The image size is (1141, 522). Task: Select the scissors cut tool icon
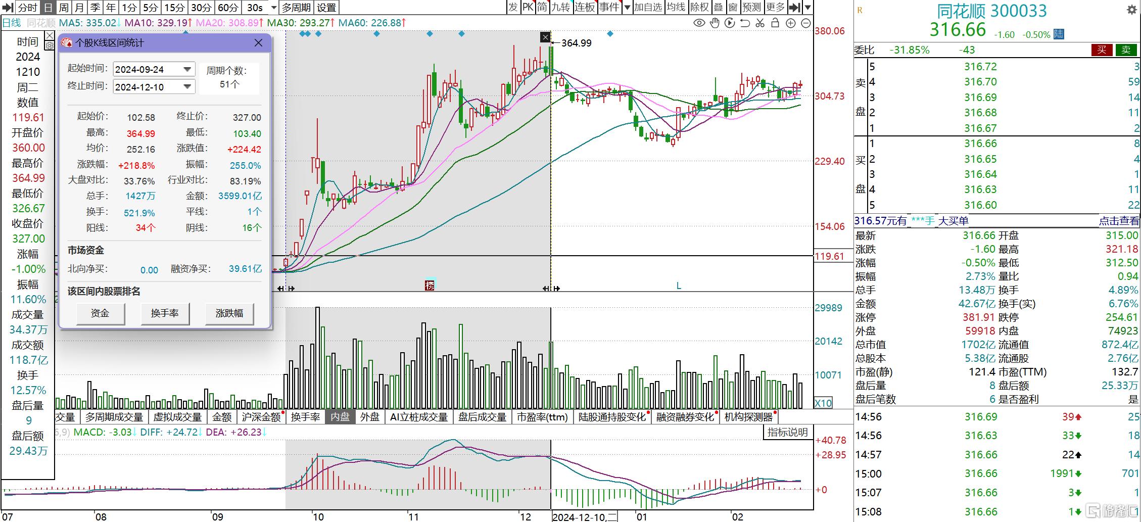coord(760,23)
